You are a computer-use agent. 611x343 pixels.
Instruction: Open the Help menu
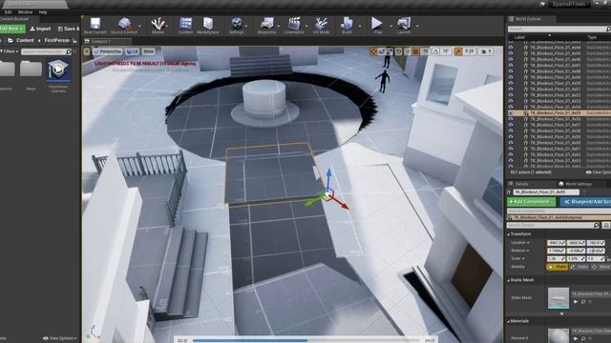pyautogui.click(x=43, y=12)
